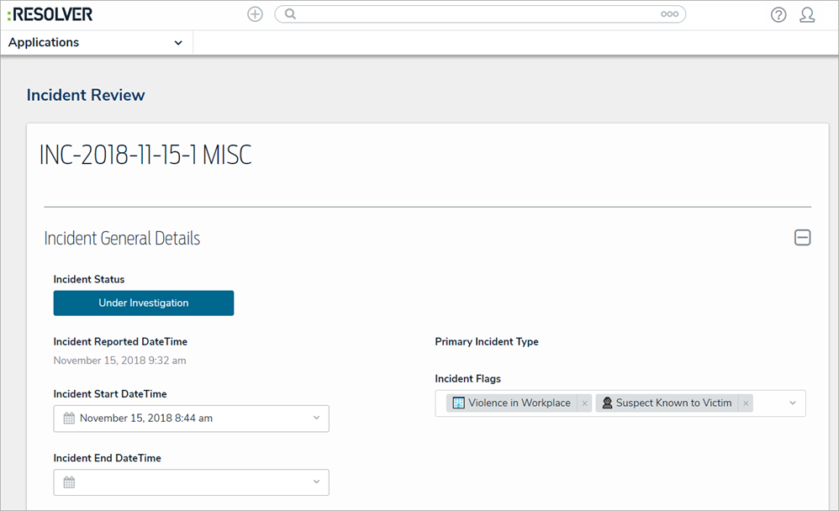Remove the Violence in Workplace flag
Screen dimensions: 839x511
(584, 403)
